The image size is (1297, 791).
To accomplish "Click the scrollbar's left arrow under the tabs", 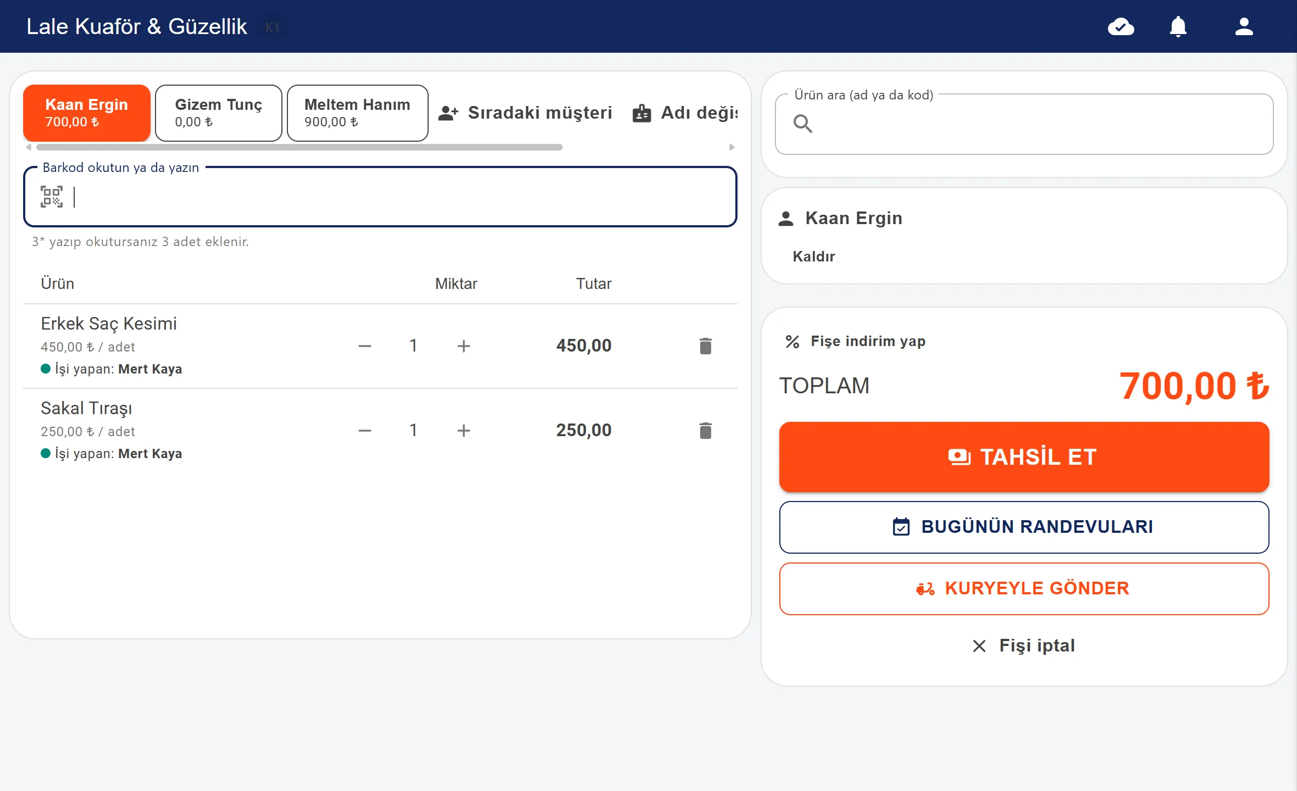I will [29, 147].
